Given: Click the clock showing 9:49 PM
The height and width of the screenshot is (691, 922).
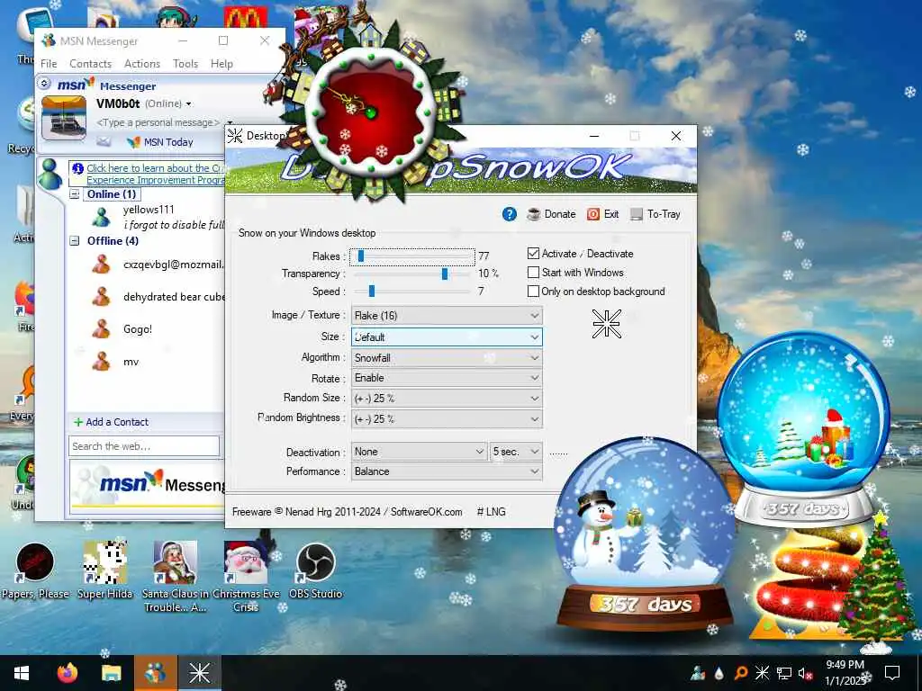Looking at the screenshot, I should (x=845, y=665).
